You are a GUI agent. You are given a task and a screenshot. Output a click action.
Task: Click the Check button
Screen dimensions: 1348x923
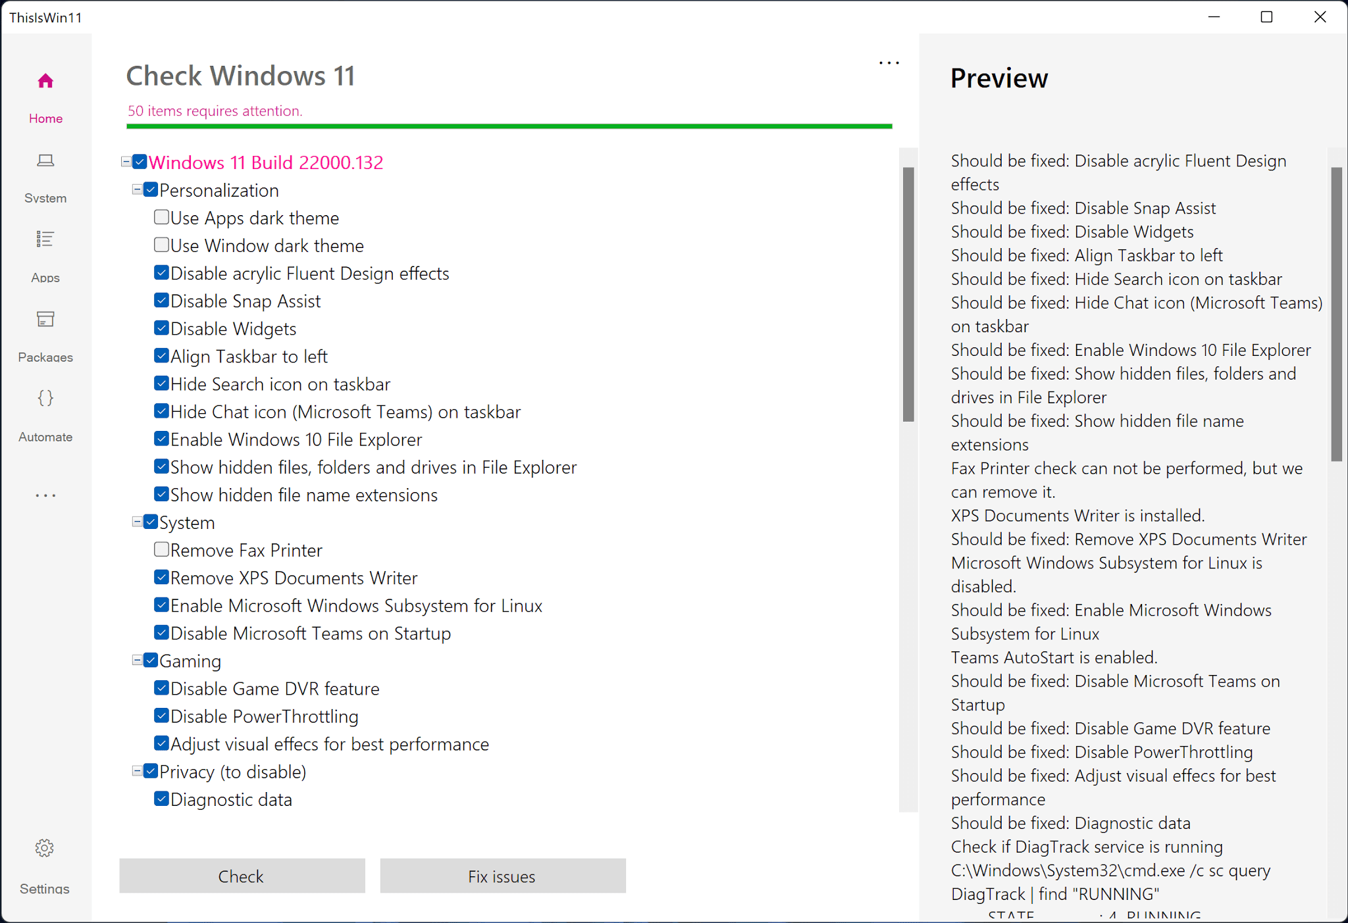tap(242, 876)
